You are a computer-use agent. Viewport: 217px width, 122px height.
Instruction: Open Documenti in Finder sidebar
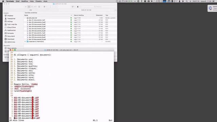10,36
